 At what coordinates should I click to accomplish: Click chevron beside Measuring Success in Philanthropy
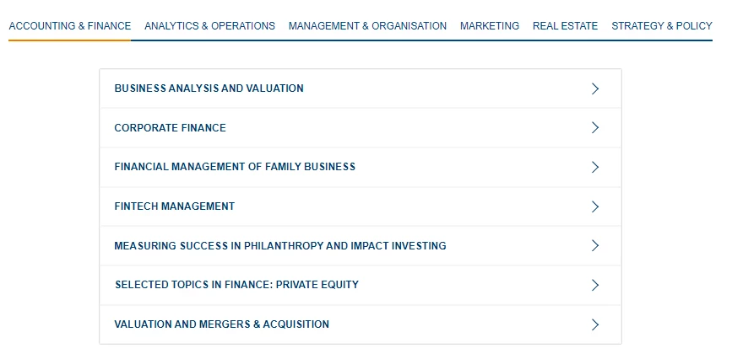[x=594, y=246]
